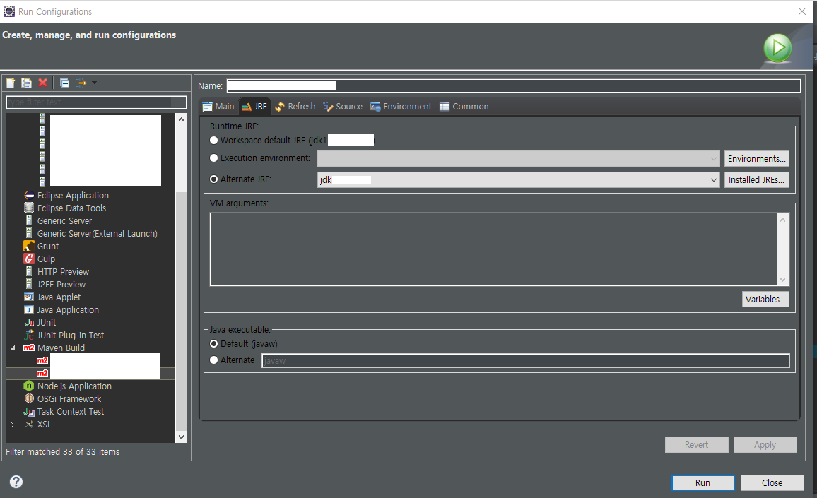Click the Duplicate launch configuration icon
The height and width of the screenshot is (498, 817).
[x=27, y=83]
